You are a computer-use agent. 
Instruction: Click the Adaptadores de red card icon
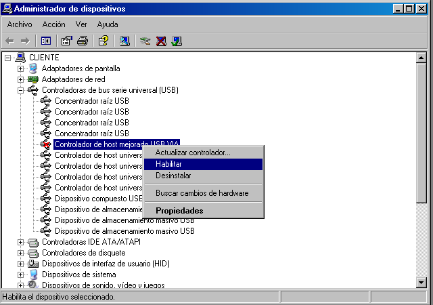pos(33,79)
